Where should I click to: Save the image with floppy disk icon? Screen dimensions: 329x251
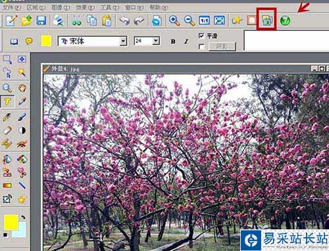(41, 20)
